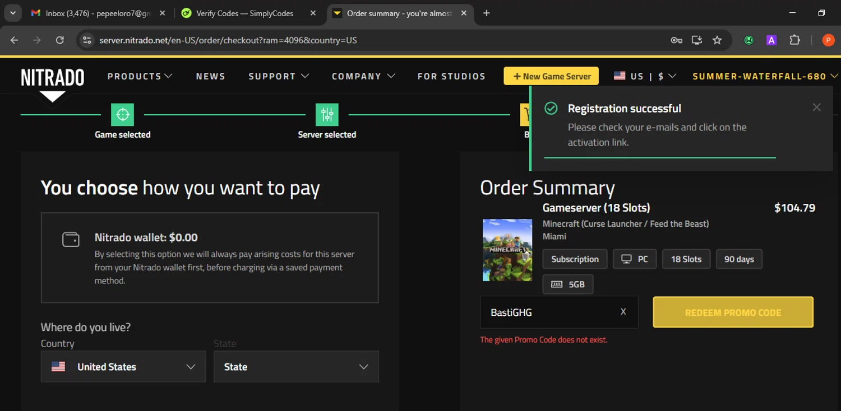The height and width of the screenshot is (411, 841).
Task: Bookmark this page with the star
Action: tap(717, 40)
